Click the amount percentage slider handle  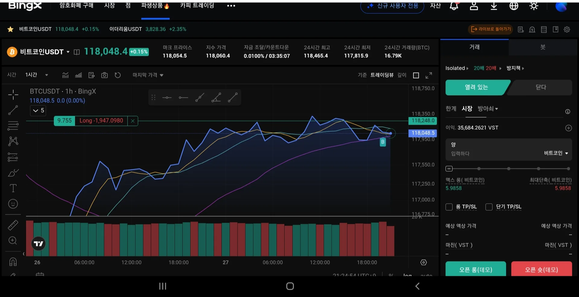point(449,169)
